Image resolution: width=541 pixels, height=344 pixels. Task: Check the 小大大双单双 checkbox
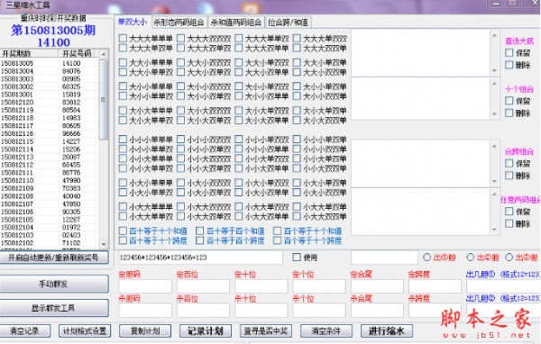pyautogui.click(x=181, y=216)
